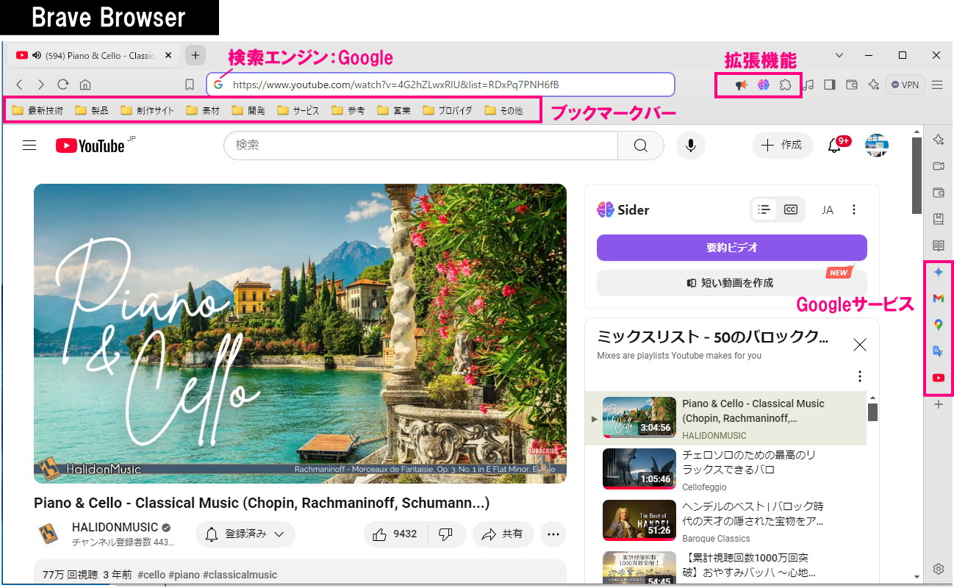Open the プロバイダ bookmark folder
Screen dimensions: 954x588
tap(448, 111)
